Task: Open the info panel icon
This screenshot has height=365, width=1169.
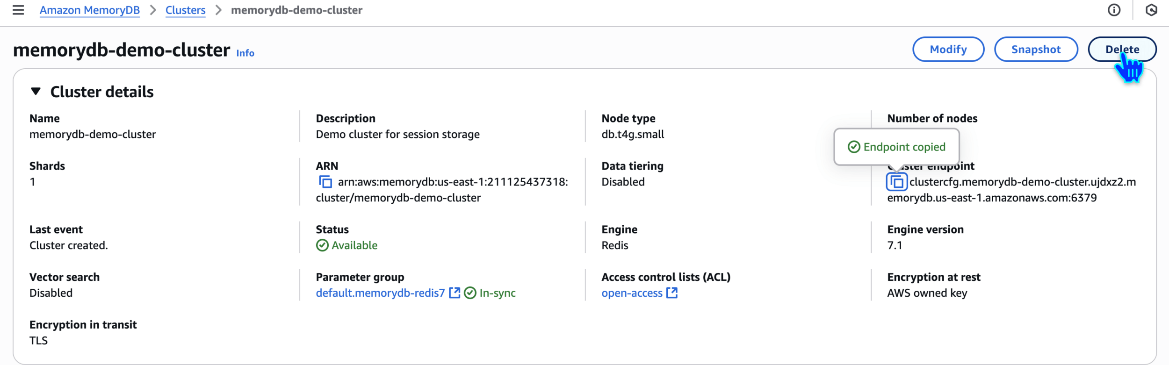Action: click(x=1114, y=10)
